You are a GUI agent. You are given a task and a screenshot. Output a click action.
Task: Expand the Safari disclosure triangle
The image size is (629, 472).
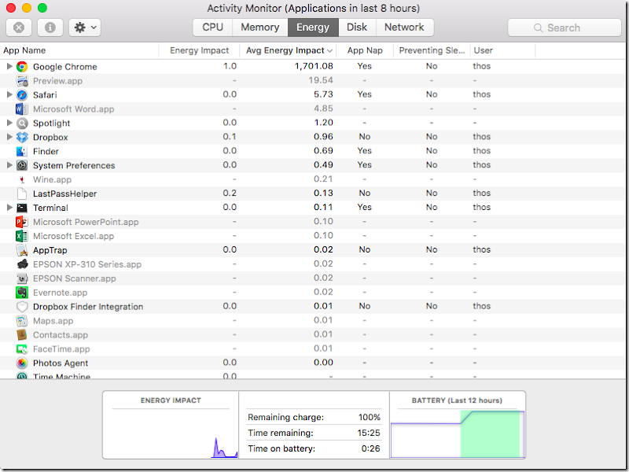click(9, 94)
